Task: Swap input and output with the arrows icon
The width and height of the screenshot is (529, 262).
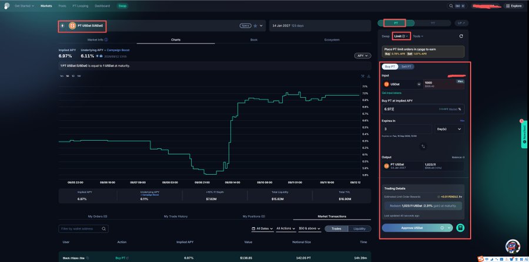Action: point(423,147)
